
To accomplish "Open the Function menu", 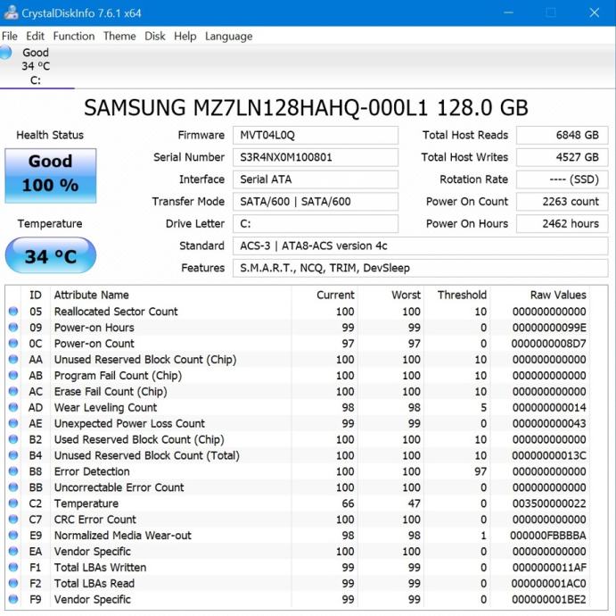I will click(x=74, y=37).
